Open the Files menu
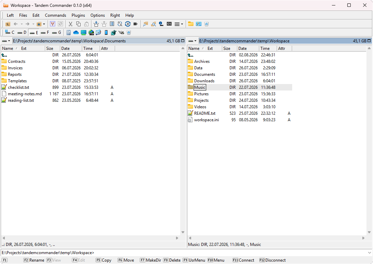The height and width of the screenshot is (264, 373). pos(23,15)
